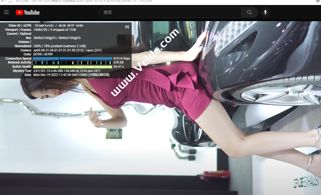Go back using the browser back arrow
Viewport: 321px width, 195px height.
tap(3, 1)
